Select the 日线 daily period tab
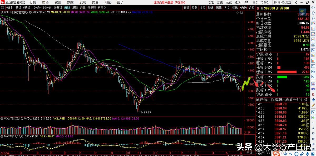 click(67, 8)
